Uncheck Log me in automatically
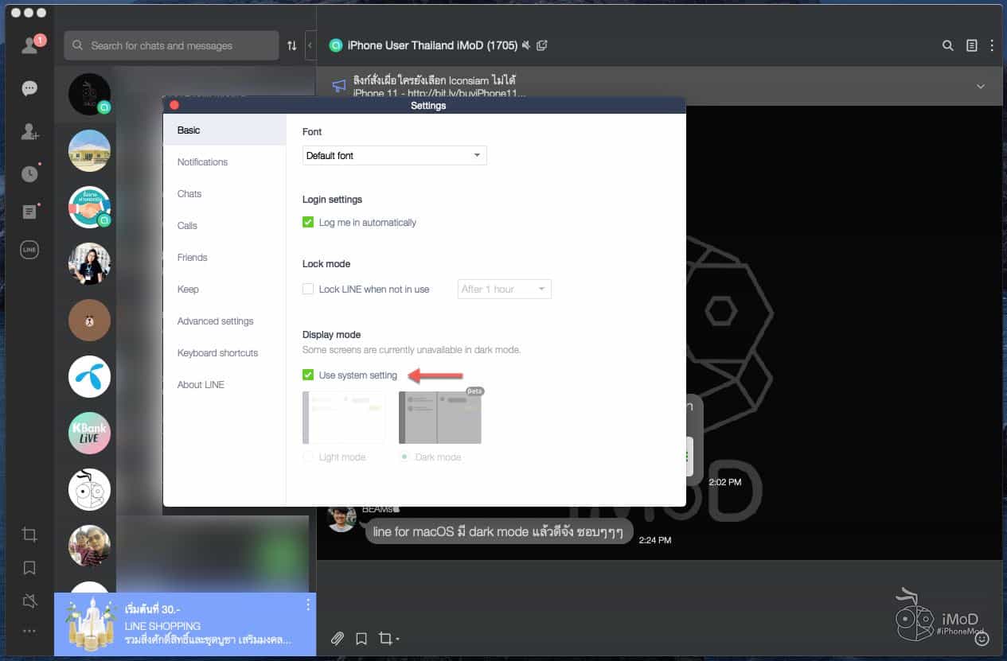Viewport: 1007px width, 661px height. click(308, 223)
